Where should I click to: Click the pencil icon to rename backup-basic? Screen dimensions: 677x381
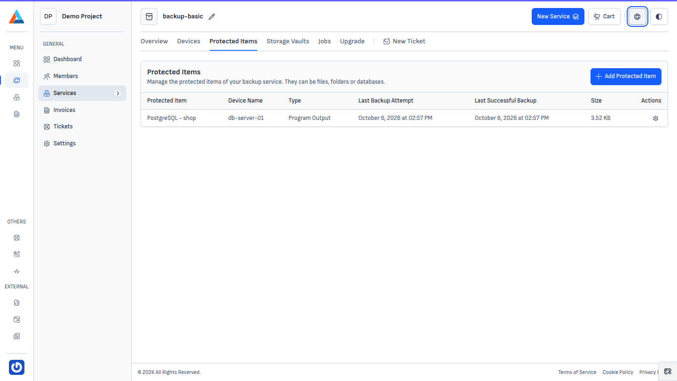point(212,16)
